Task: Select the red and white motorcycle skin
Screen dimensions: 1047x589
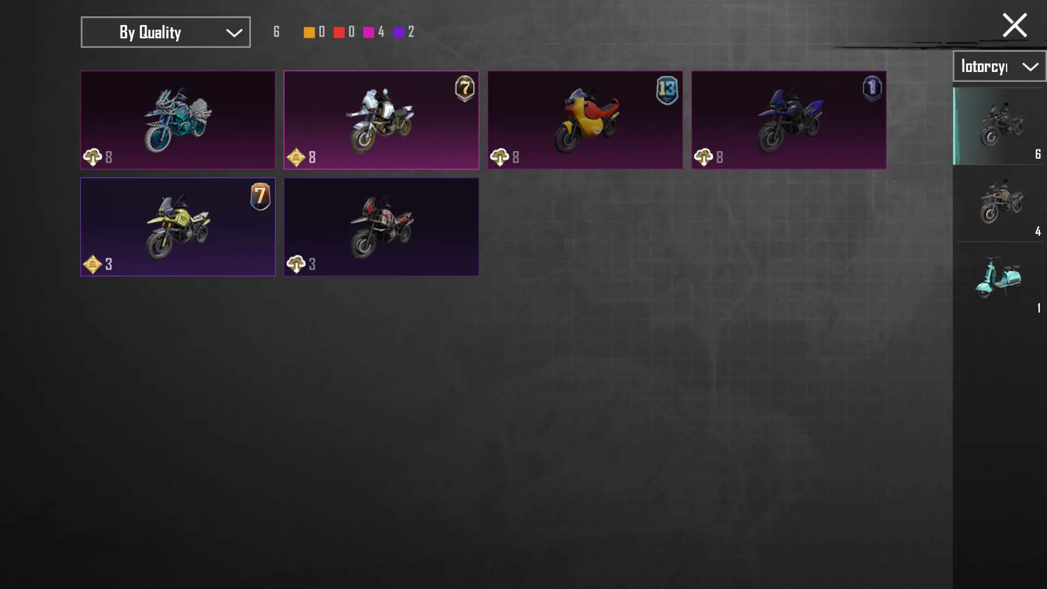Action: coord(381,227)
